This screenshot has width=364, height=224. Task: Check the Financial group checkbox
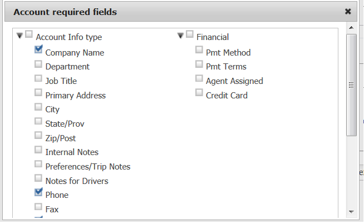point(189,34)
